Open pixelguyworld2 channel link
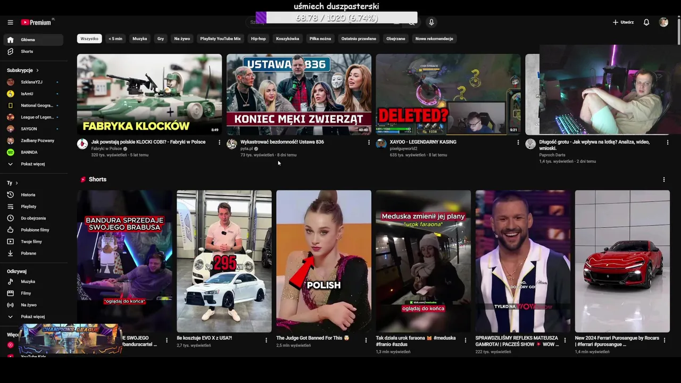 [403, 149]
